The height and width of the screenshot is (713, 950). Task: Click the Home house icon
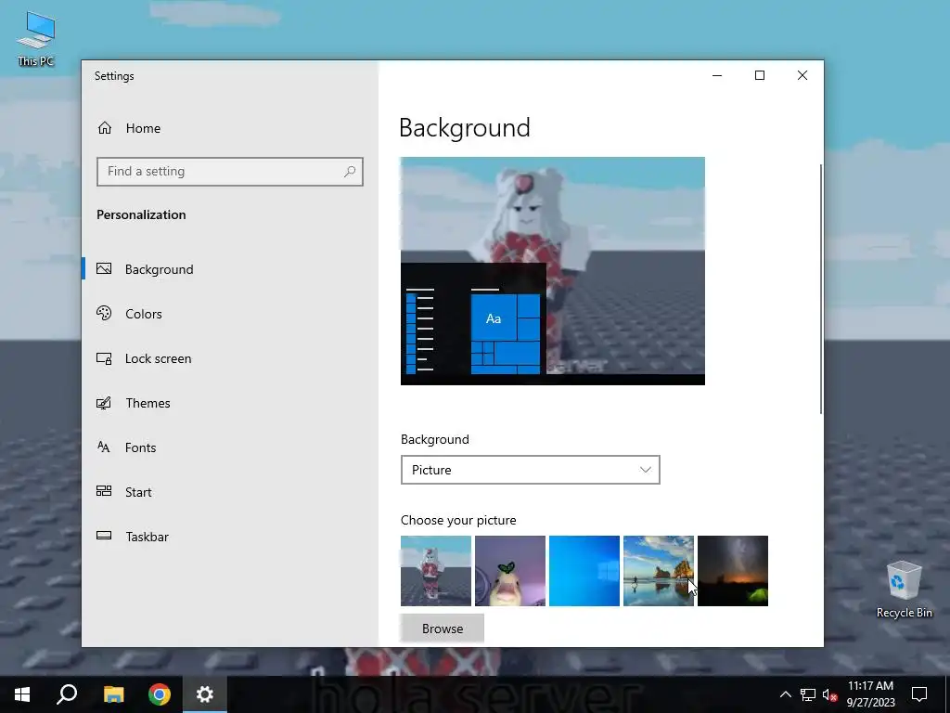coord(105,128)
